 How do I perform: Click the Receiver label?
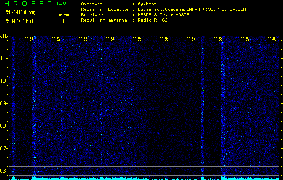[x=92, y=15]
